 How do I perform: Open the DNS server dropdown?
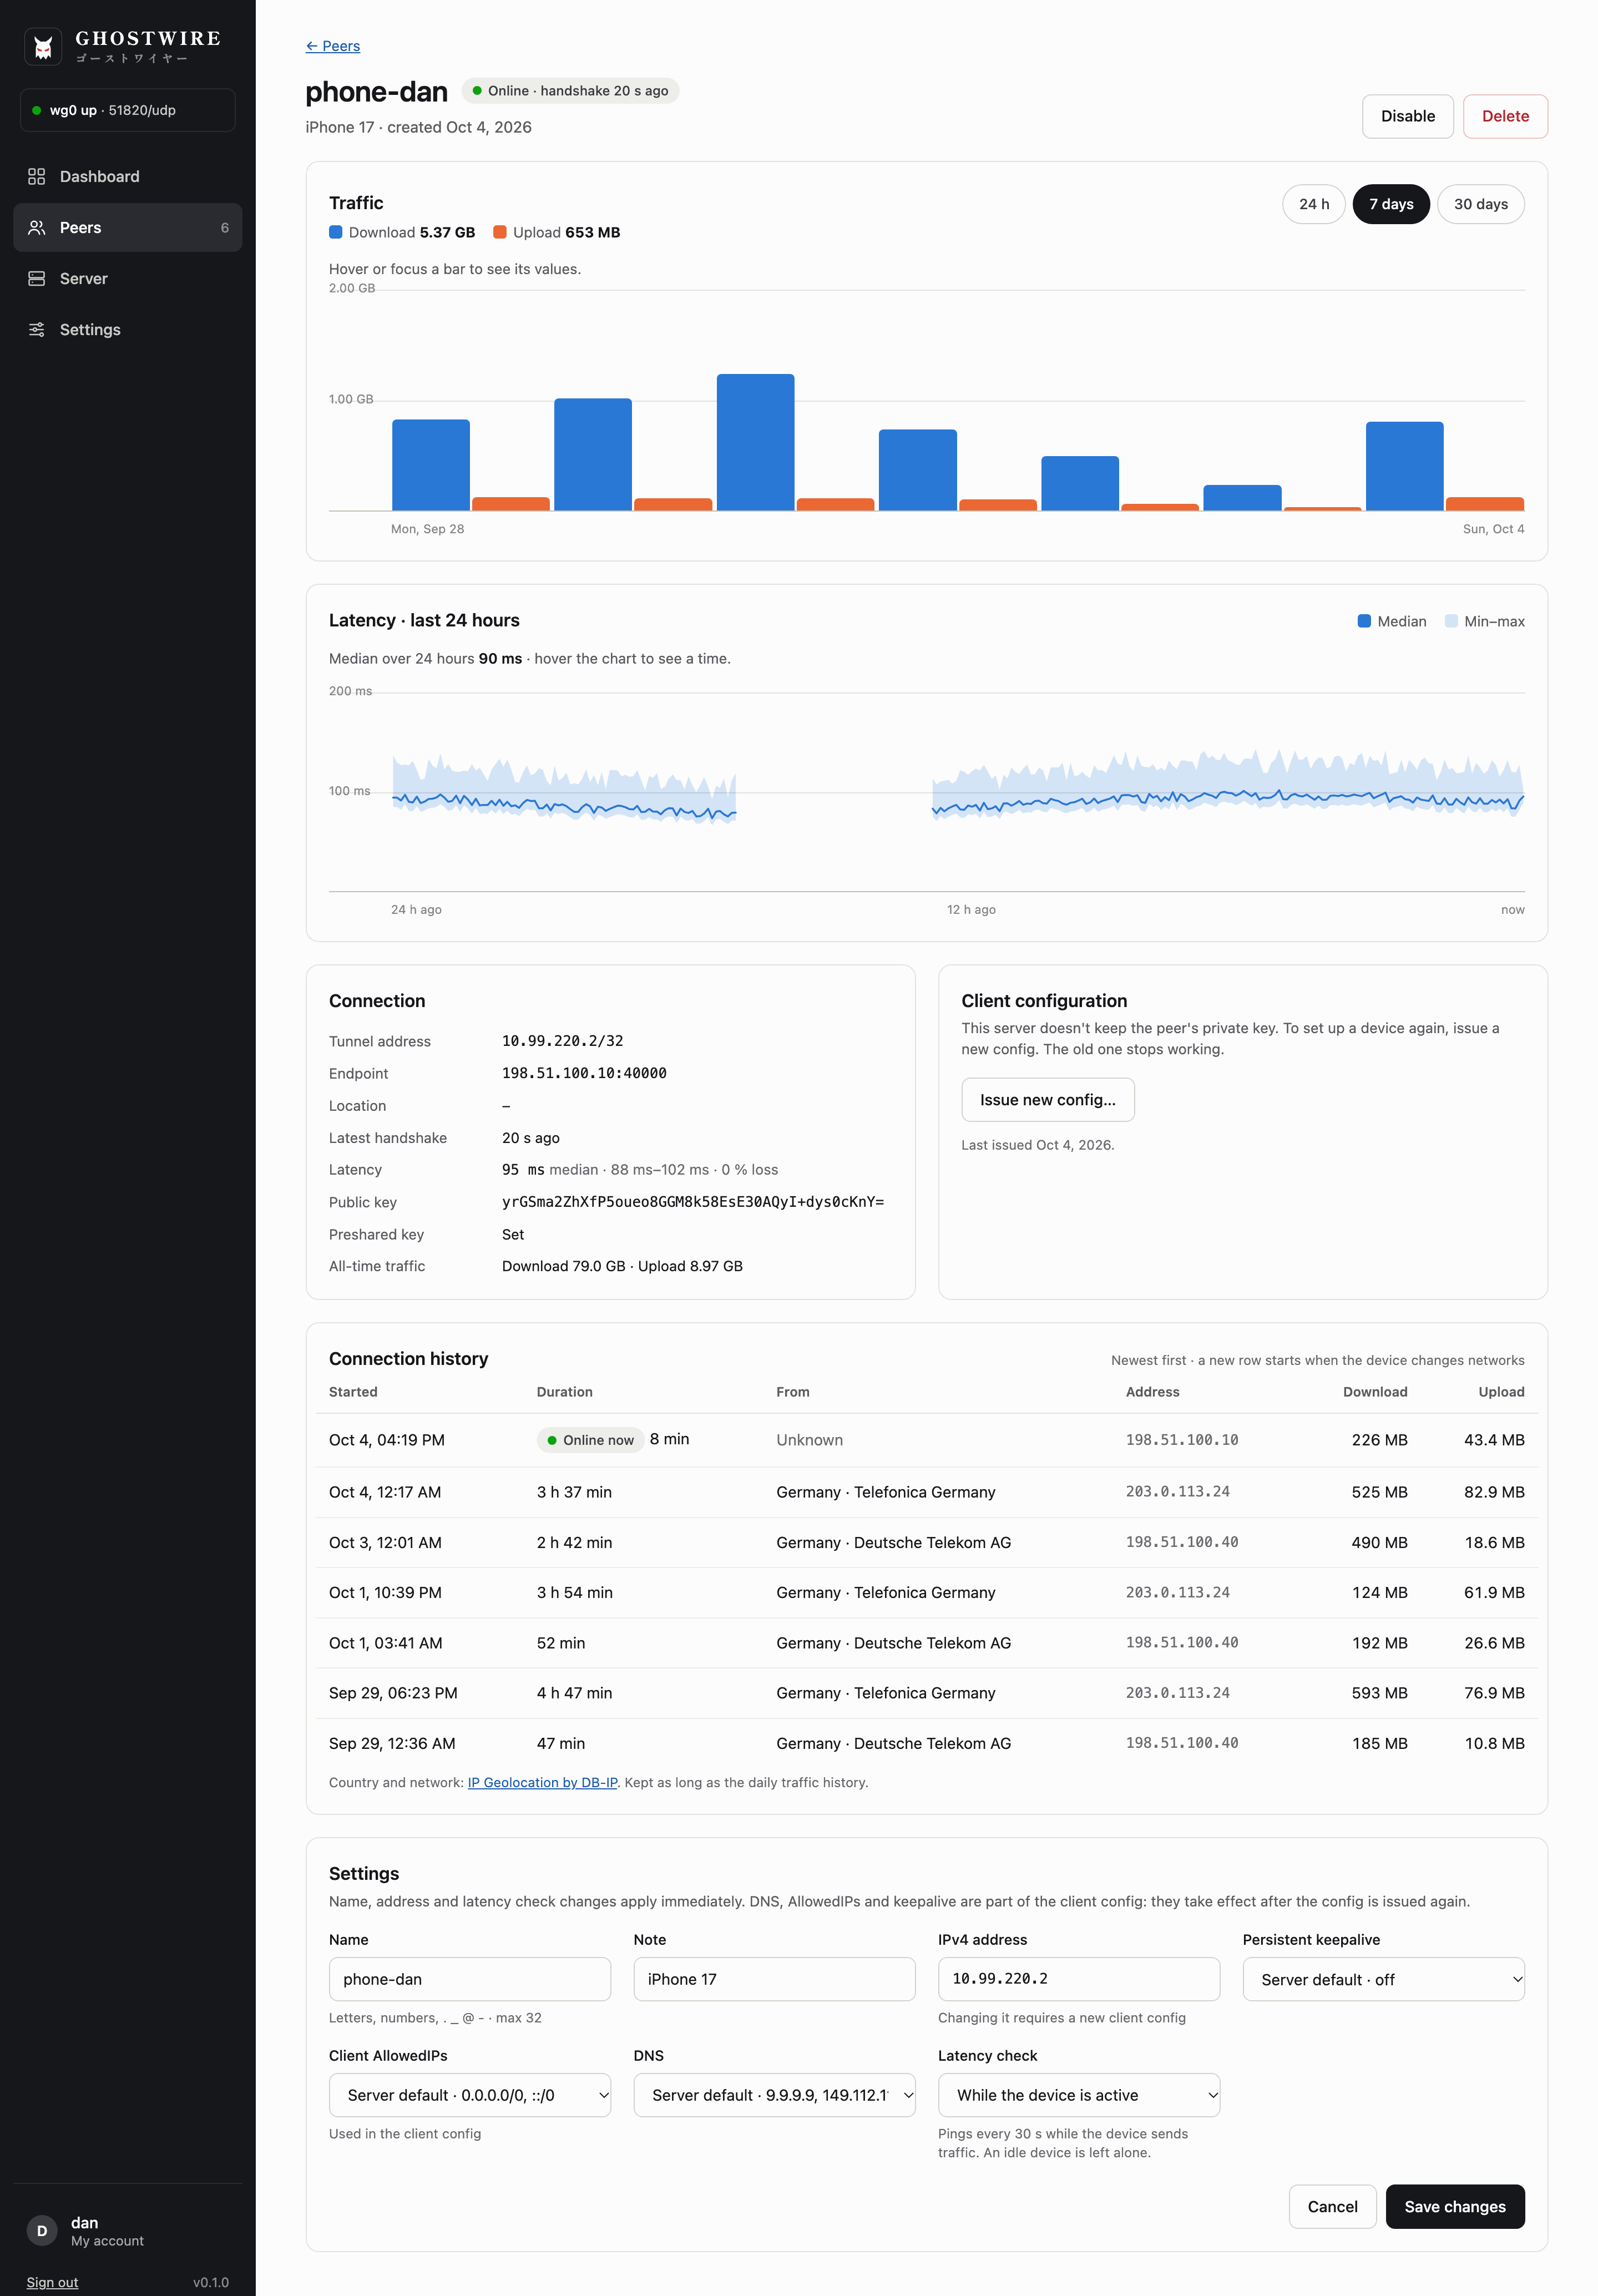tap(774, 2094)
